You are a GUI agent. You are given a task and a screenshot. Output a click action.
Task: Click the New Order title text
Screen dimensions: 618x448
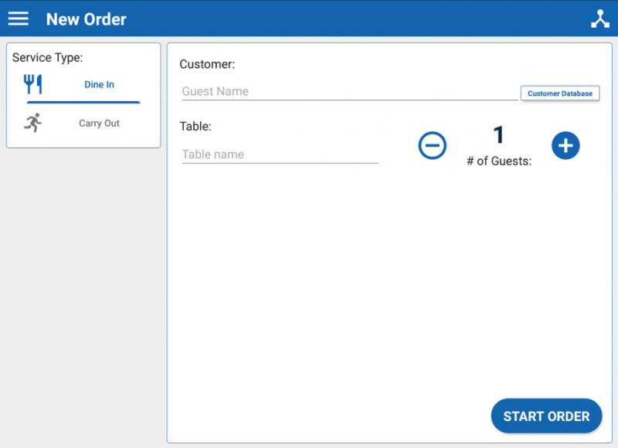point(86,19)
